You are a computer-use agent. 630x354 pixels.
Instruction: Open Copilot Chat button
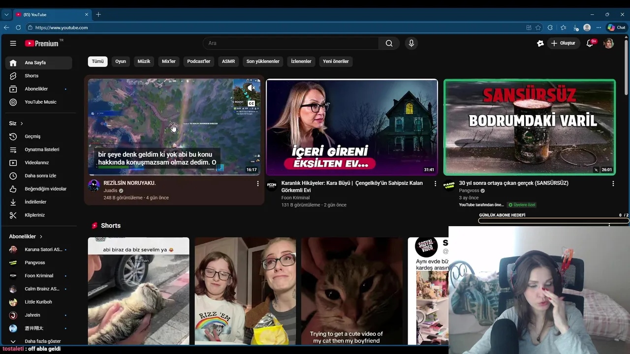coord(616,28)
